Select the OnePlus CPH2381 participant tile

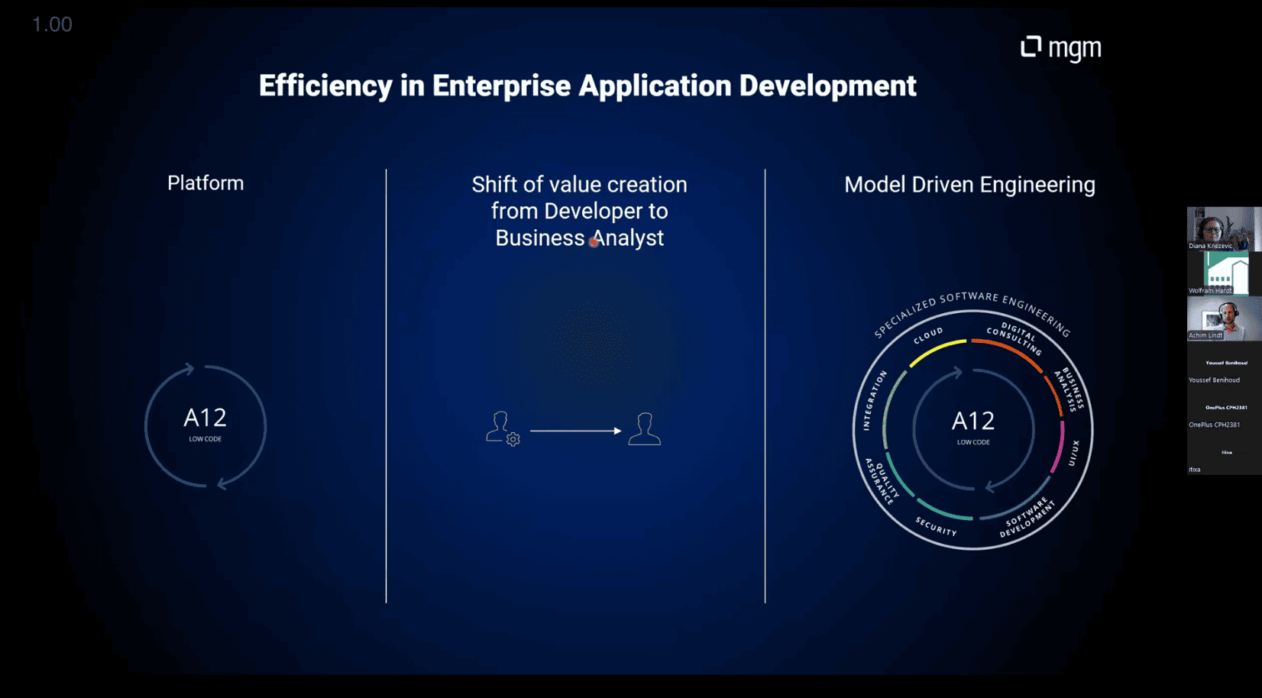(1224, 408)
